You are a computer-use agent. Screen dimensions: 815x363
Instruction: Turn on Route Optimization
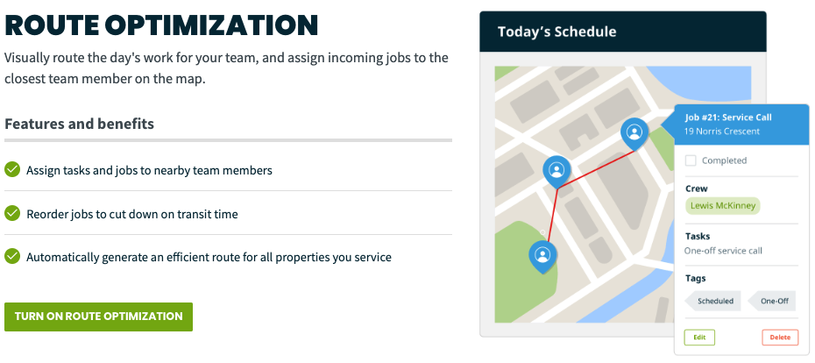tap(99, 317)
